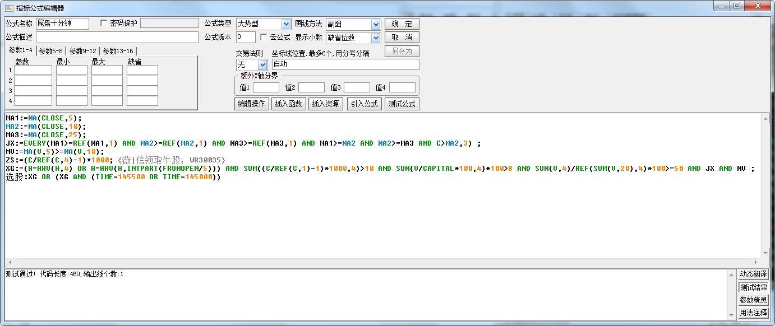Click the 测试公式 button
Screen dimensions: 775x326
402,104
